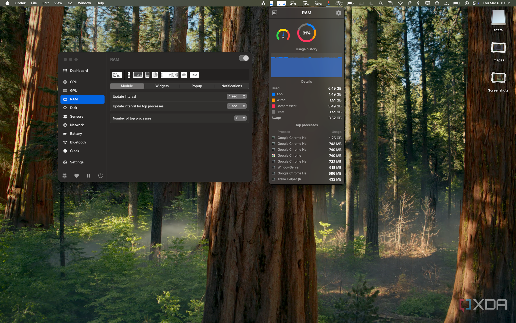Select the bar battery-style widget type
This screenshot has width=516, height=323.
(x=147, y=75)
